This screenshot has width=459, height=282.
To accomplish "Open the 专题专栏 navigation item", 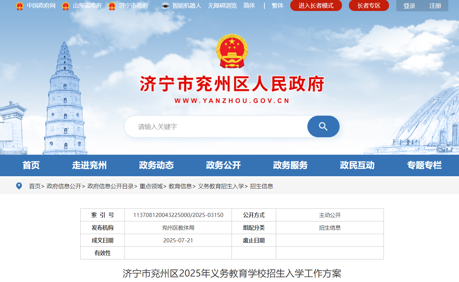I will [424, 165].
